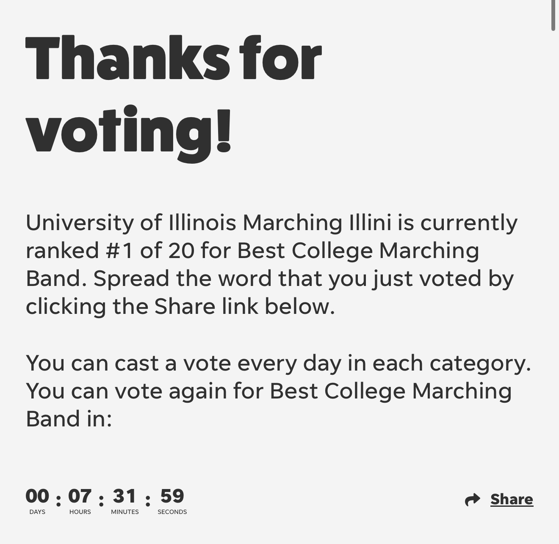Click the share arrow icon
Screen dimensions: 559x544
click(x=473, y=500)
